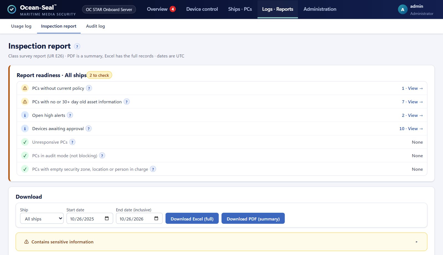Image resolution: width=443 pixels, height=255 pixels.
Task: Click the Ocean-Seal logo icon
Action: [x=12, y=9]
